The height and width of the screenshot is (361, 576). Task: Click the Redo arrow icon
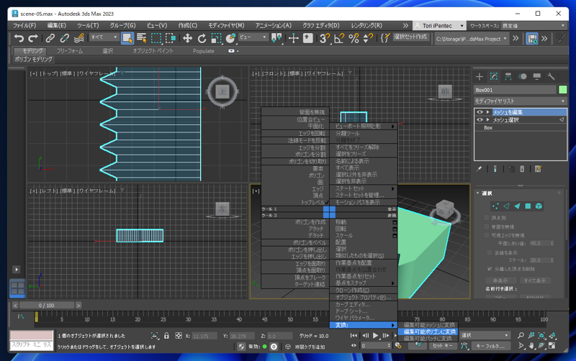(33, 38)
